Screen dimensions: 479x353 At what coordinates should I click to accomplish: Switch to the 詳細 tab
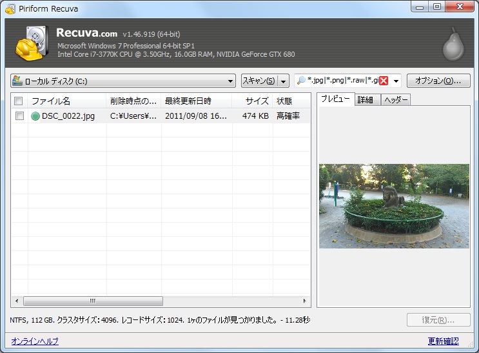click(x=367, y=100)
